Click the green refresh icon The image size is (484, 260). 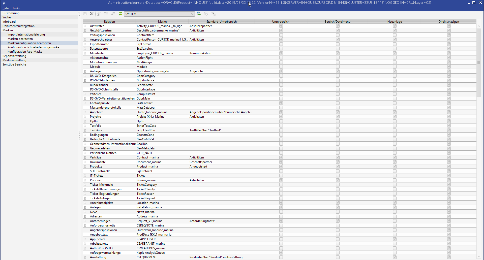coord(120,14)
